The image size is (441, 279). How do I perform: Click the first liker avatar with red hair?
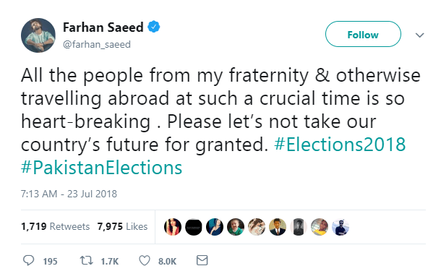[173, 227]
